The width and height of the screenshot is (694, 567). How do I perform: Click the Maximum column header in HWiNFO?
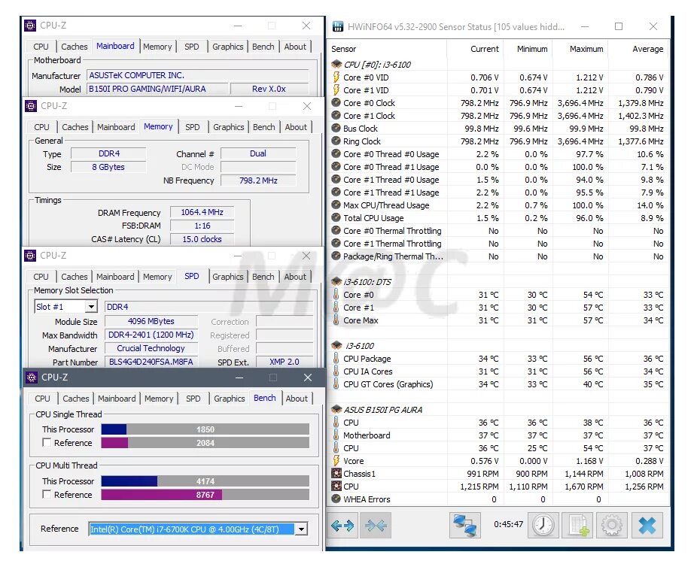pyautogui.click(x=580, y=49)
